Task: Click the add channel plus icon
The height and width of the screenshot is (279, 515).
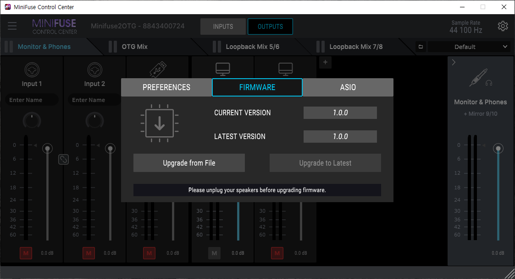Action: click(325, 62)
